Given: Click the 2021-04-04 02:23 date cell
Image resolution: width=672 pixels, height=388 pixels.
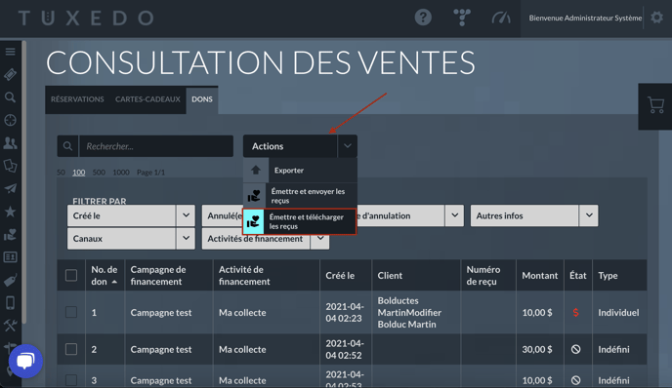Looking at the screenshot, I should pyautogui.click(x=345, y=313).
